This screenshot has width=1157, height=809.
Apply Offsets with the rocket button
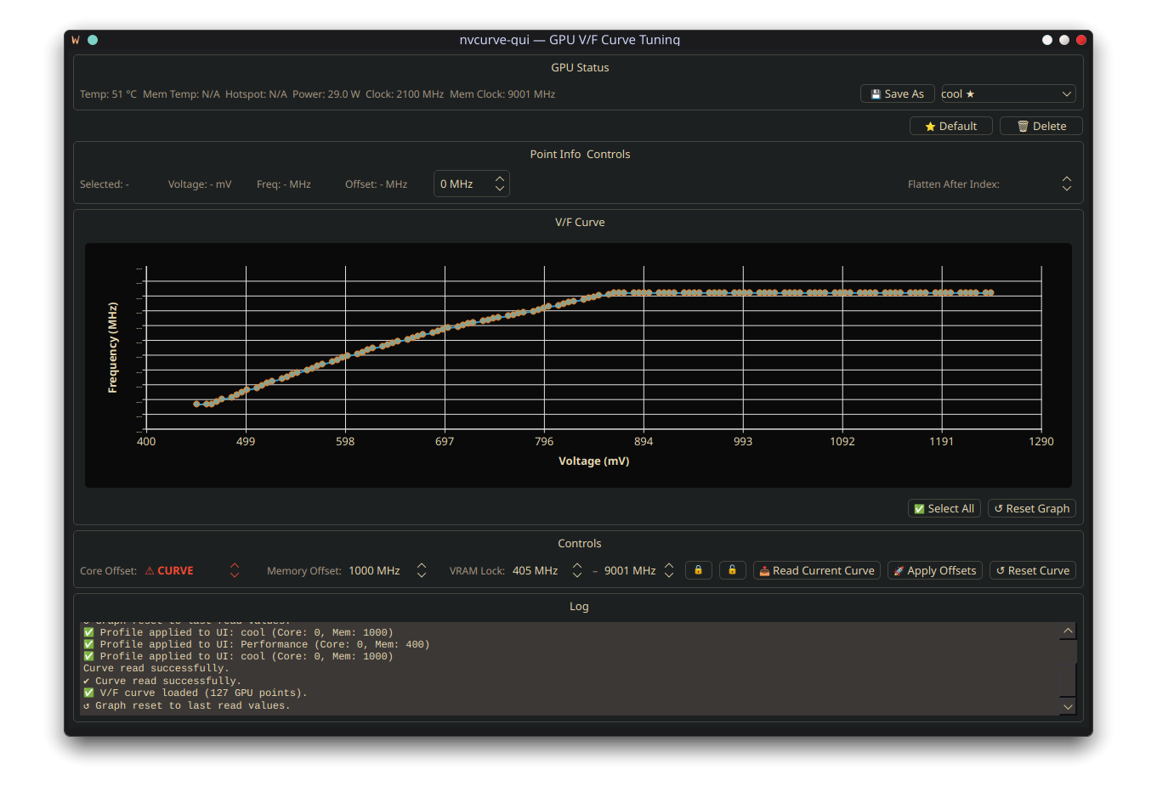pos(935,570)
